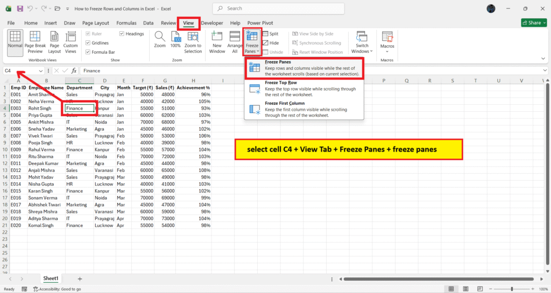Open the File menu

11,23
